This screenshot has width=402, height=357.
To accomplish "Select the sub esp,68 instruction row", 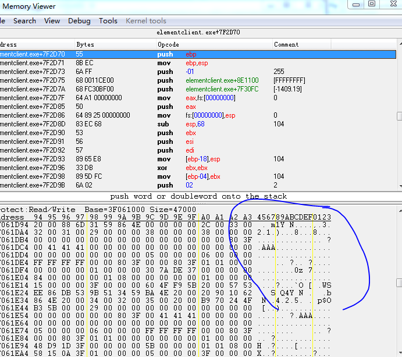I will [175, 124].
